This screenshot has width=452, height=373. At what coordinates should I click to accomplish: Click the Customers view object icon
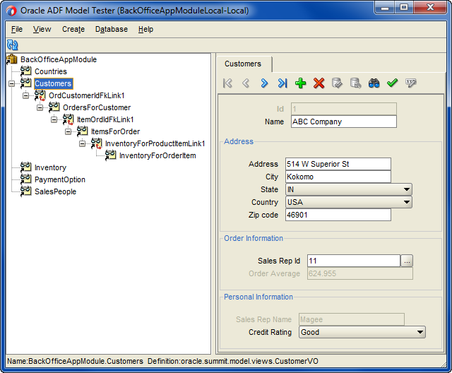[25, 83]
